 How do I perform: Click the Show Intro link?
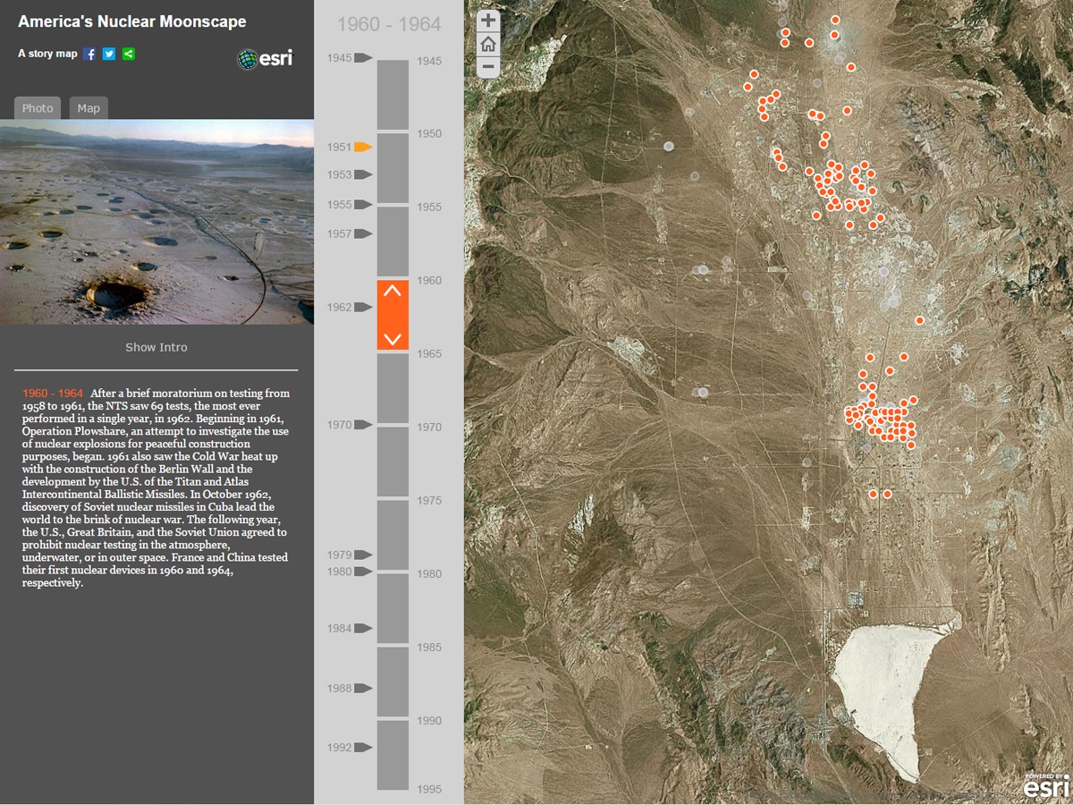(x=156, y=347)
